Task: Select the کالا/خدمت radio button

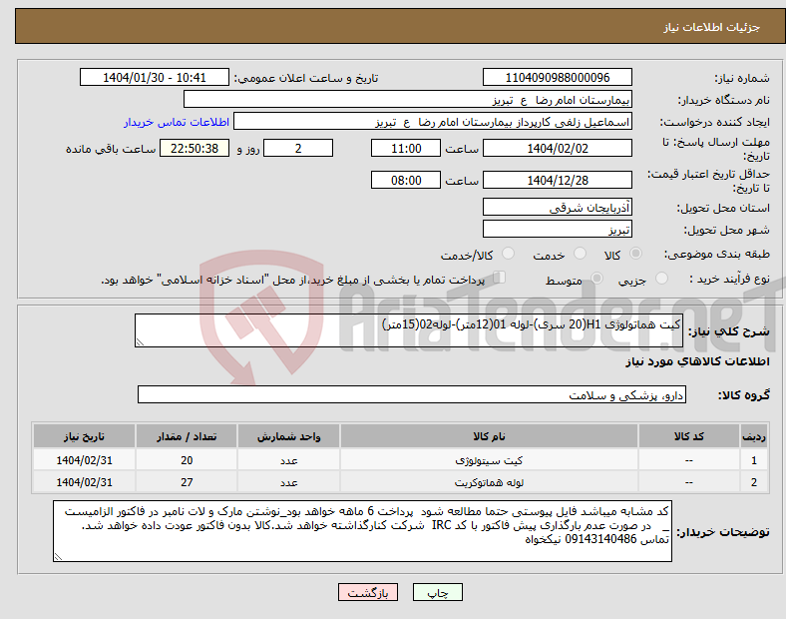Action: [508, 254]
